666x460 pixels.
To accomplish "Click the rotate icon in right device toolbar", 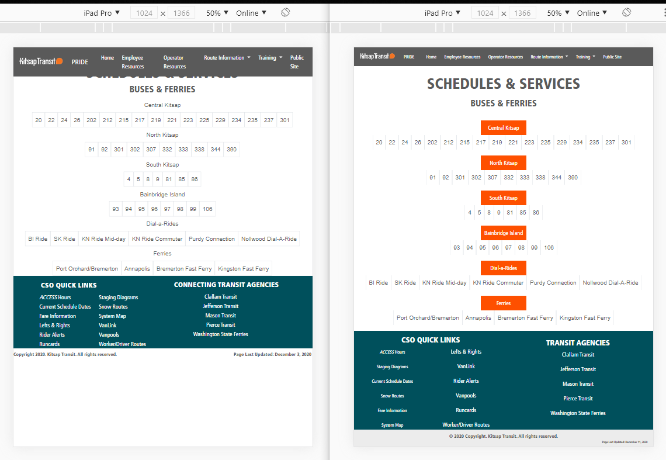I will (626, 12).
